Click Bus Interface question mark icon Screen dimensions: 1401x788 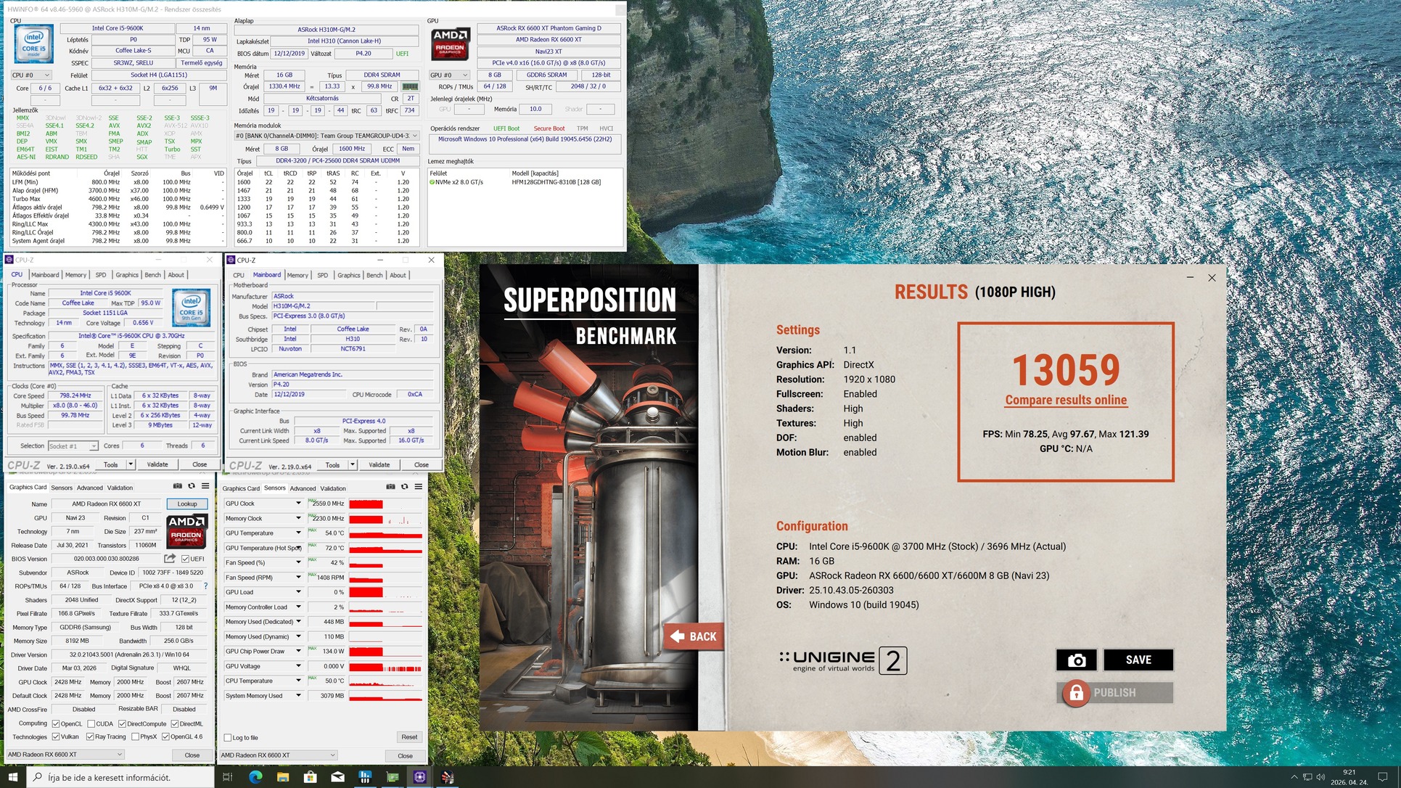[205, 586]
